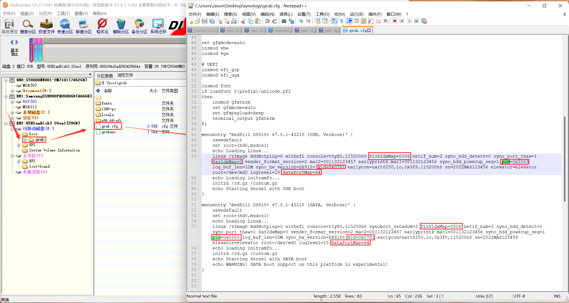Click Notepad++ Find binoculars icon
The height and width of the screenshot is (303, 569).
tap(284, 21)
